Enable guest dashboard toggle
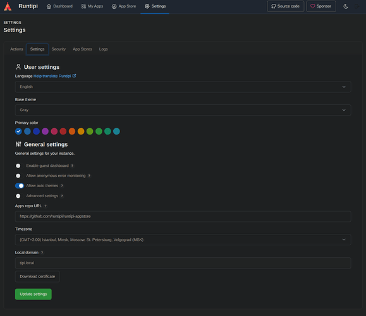This screenshot has width=366, height=316. click(20, 166)
